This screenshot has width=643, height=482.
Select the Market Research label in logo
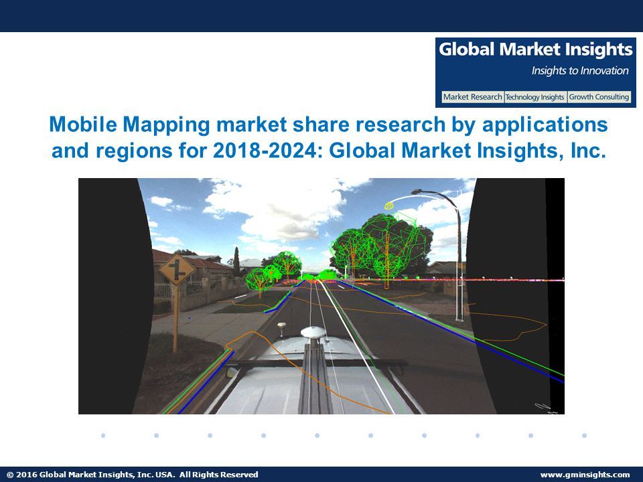pyautogui.click(x=472, y=97)
